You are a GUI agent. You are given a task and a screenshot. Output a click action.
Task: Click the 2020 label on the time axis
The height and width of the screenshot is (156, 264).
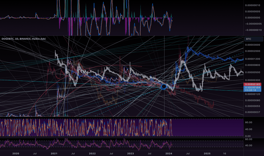pyautogui.click(x=16, y=153)
